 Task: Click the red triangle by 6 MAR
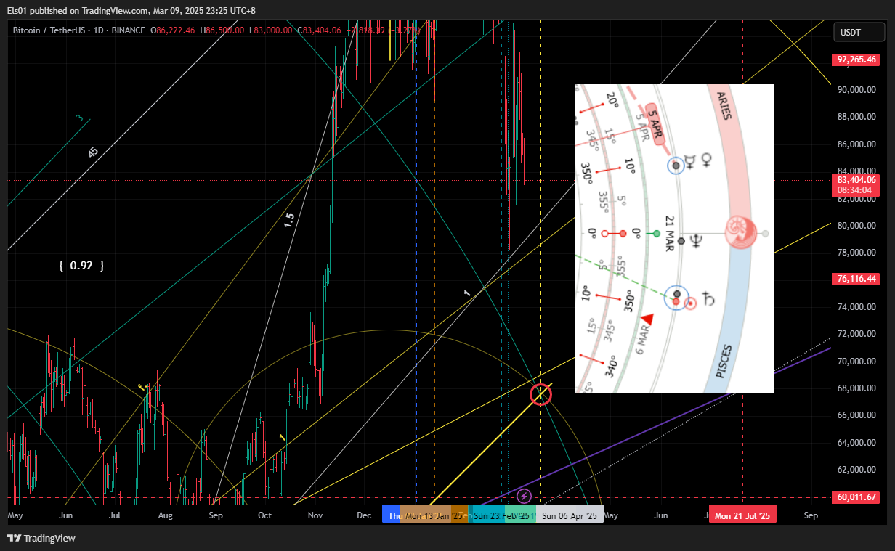pos(647,319)
